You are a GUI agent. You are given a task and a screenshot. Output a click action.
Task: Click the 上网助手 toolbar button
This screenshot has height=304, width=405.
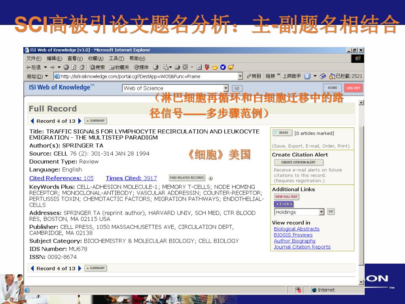pos(291,76)
